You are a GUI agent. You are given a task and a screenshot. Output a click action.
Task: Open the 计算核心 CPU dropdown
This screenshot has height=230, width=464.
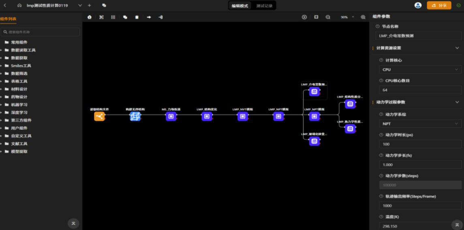420,70
